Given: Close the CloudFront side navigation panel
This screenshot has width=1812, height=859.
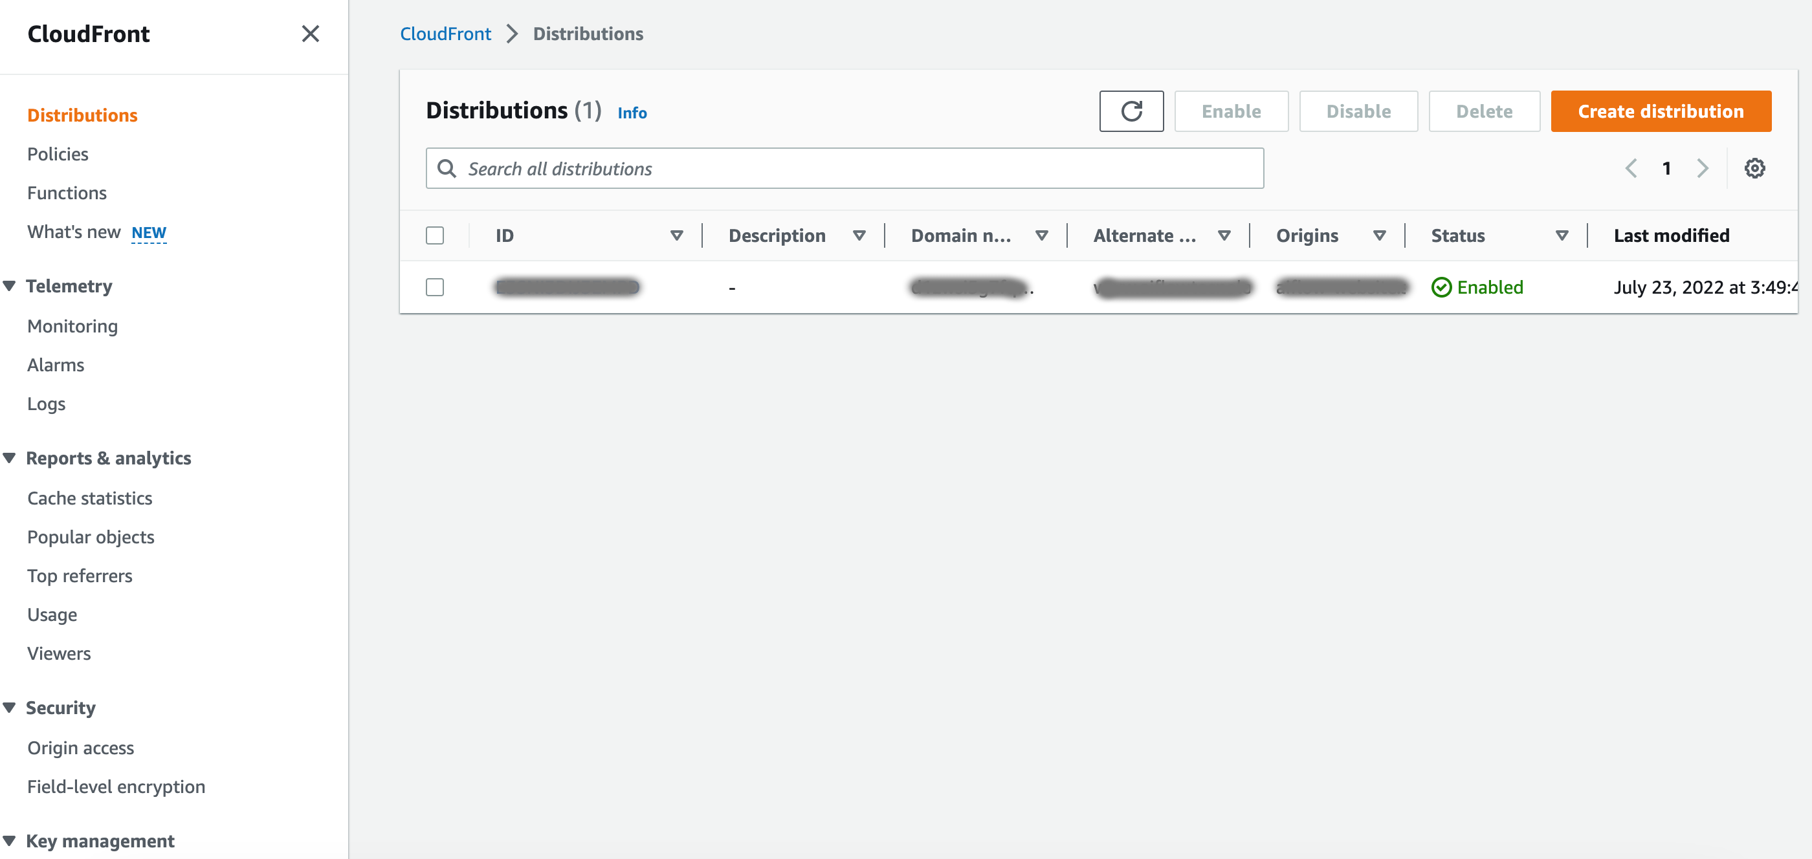Looking at the screenshot, I should click(310, 34).
